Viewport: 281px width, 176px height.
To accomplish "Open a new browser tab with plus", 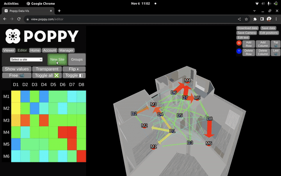I will click(59, 11).
